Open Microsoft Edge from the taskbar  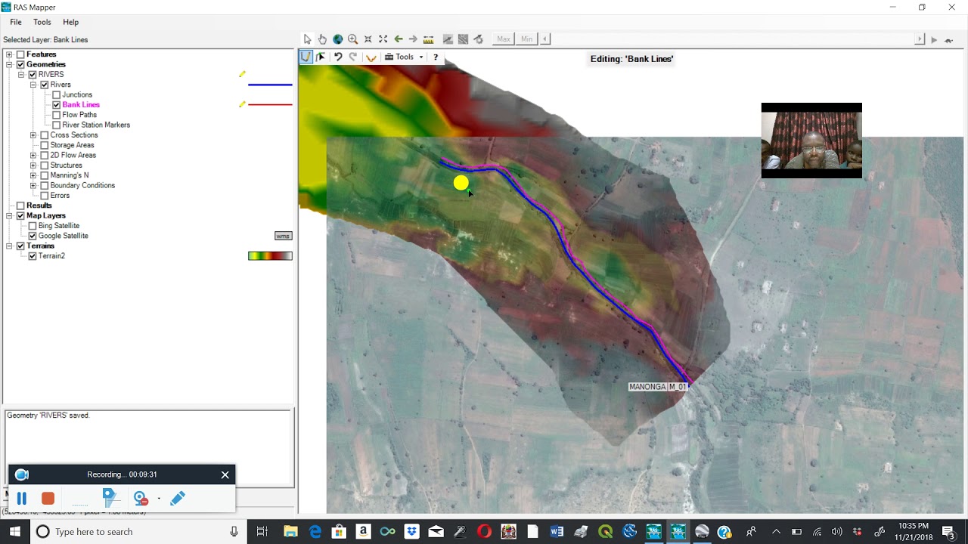pos(315,532)
